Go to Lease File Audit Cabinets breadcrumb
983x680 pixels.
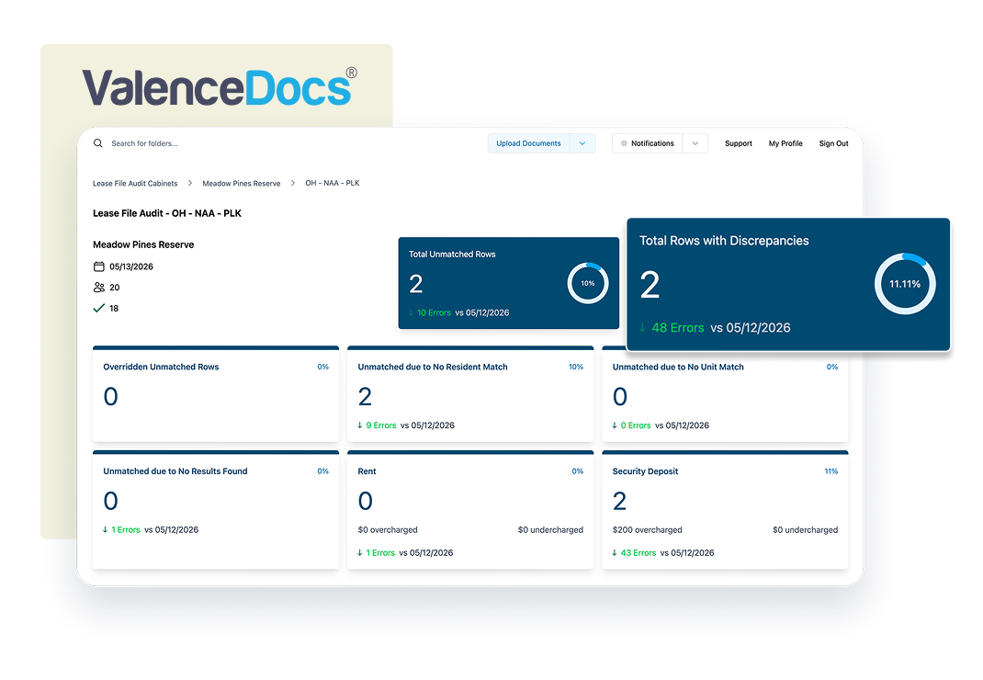[x=135, y=184]
